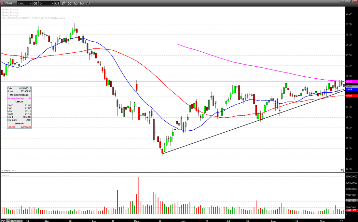Click the auto-scale icon at chart corner
The height and width of the screenshot is (222, 358).
[342, 170]
